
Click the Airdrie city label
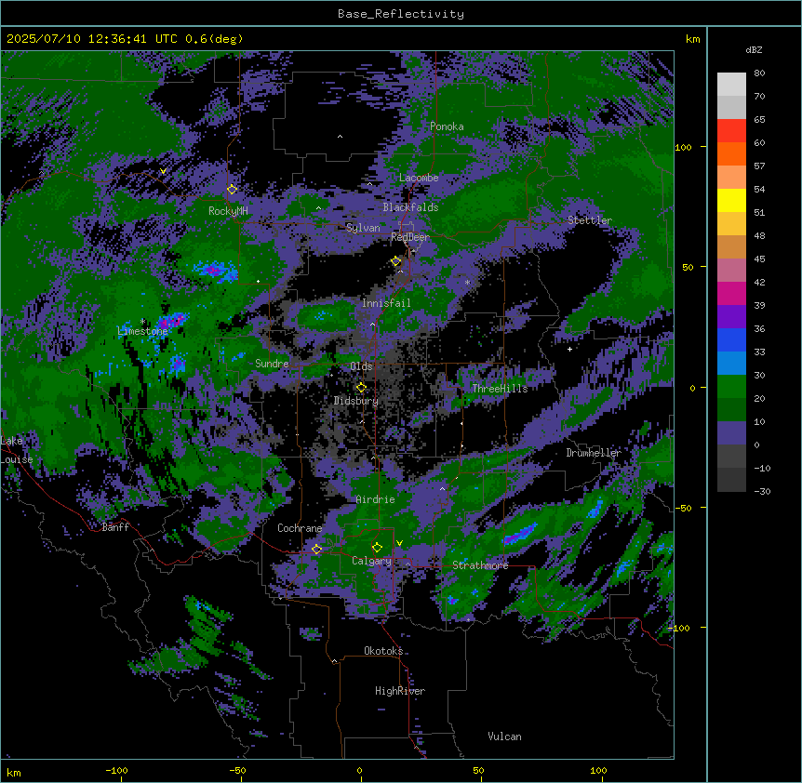(376, 499)
